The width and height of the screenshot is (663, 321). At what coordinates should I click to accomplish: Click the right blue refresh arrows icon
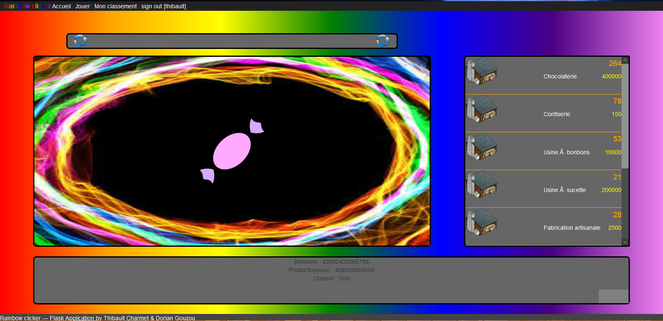(383, 41)
